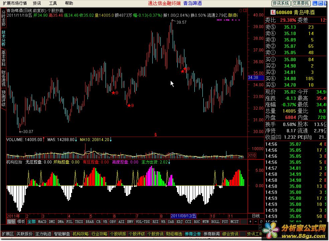Click the 资讯系统 button
This screenshot has width=329, height=241.
point(281,3)
